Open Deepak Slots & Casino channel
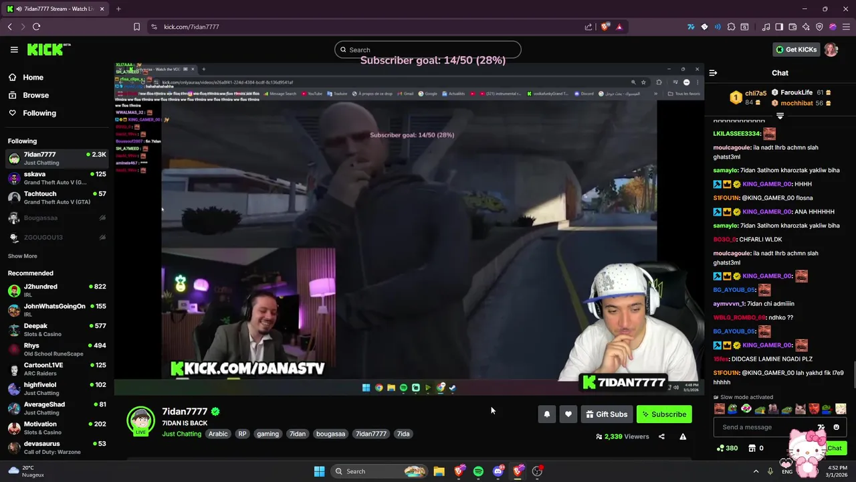The height and width of the screenshot is (482, 856). coord(57,330)
